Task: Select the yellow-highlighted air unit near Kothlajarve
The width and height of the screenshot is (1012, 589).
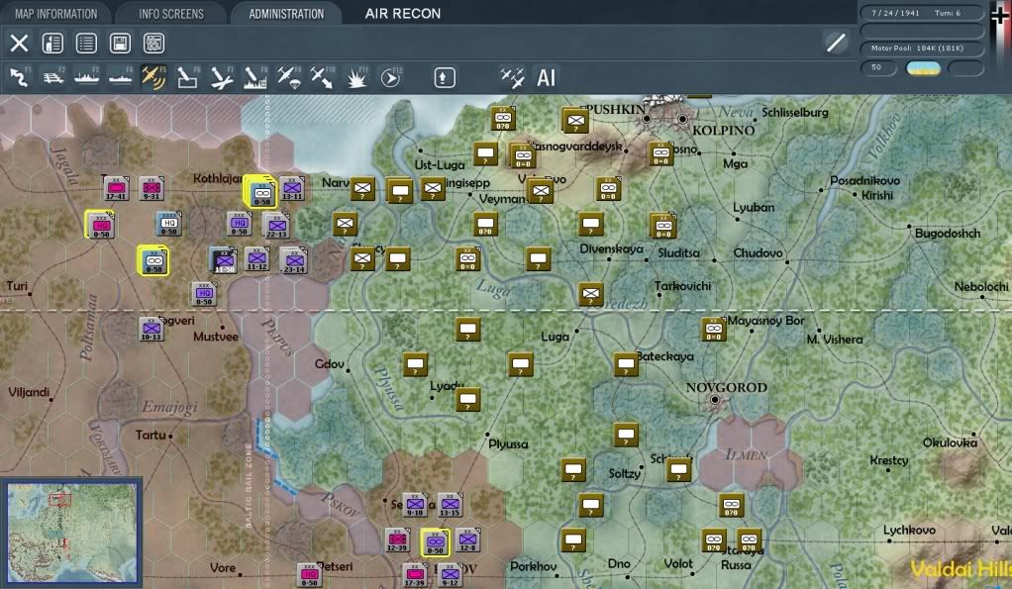Action: click(260, 192)
